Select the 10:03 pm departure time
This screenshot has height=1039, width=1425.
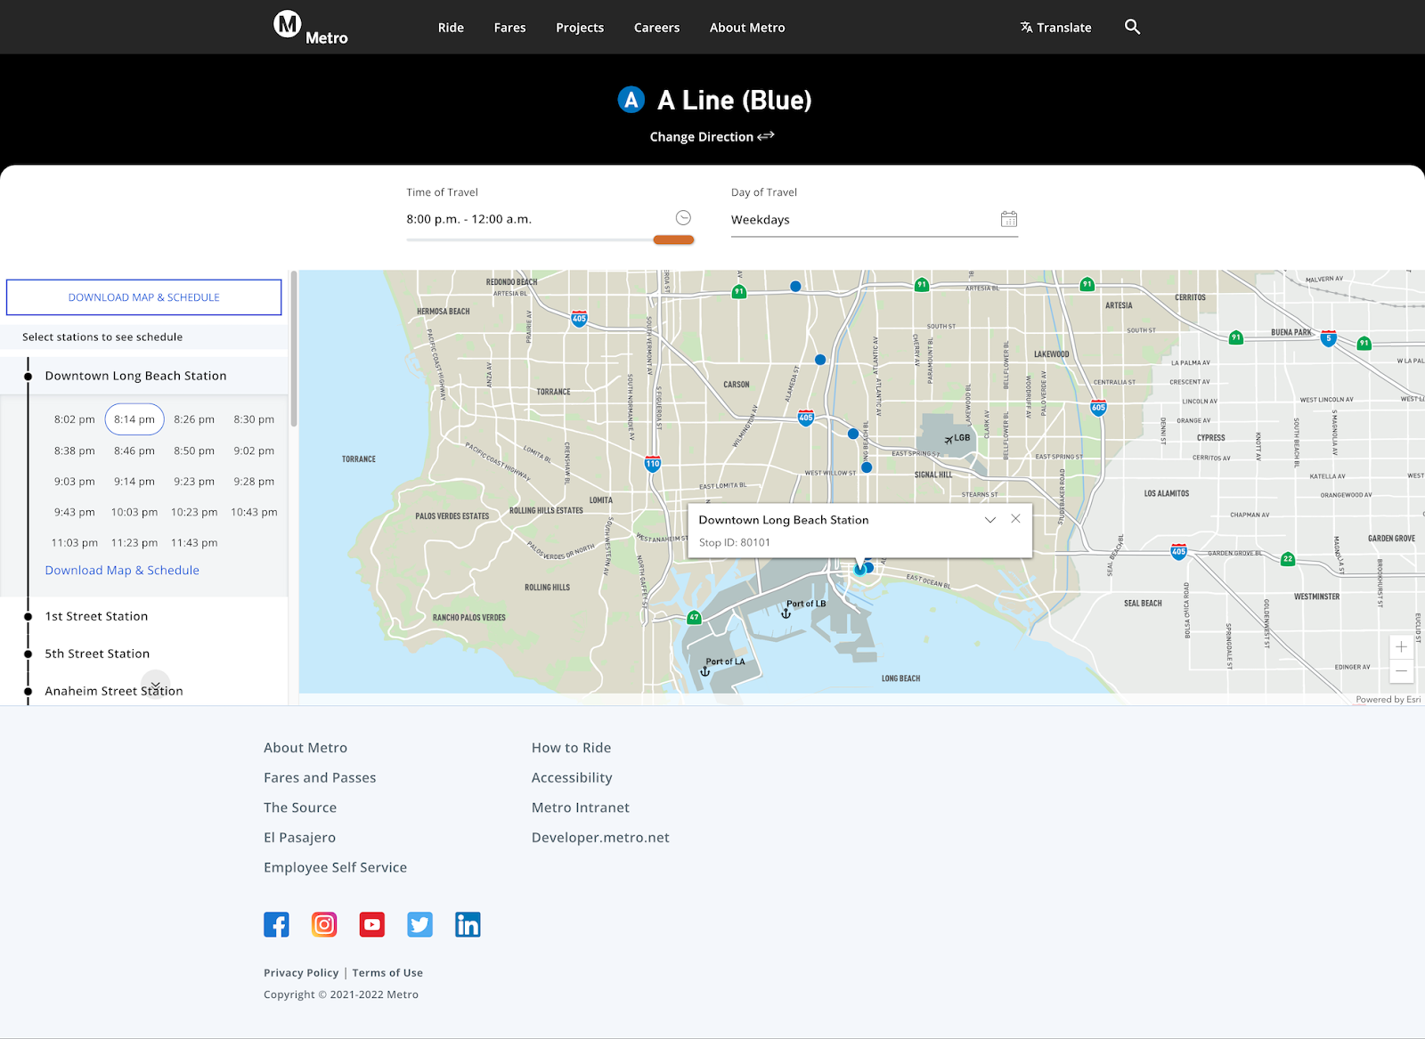(134, 512)
